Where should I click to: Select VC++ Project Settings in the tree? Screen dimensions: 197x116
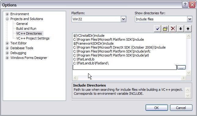pos(33,38)
